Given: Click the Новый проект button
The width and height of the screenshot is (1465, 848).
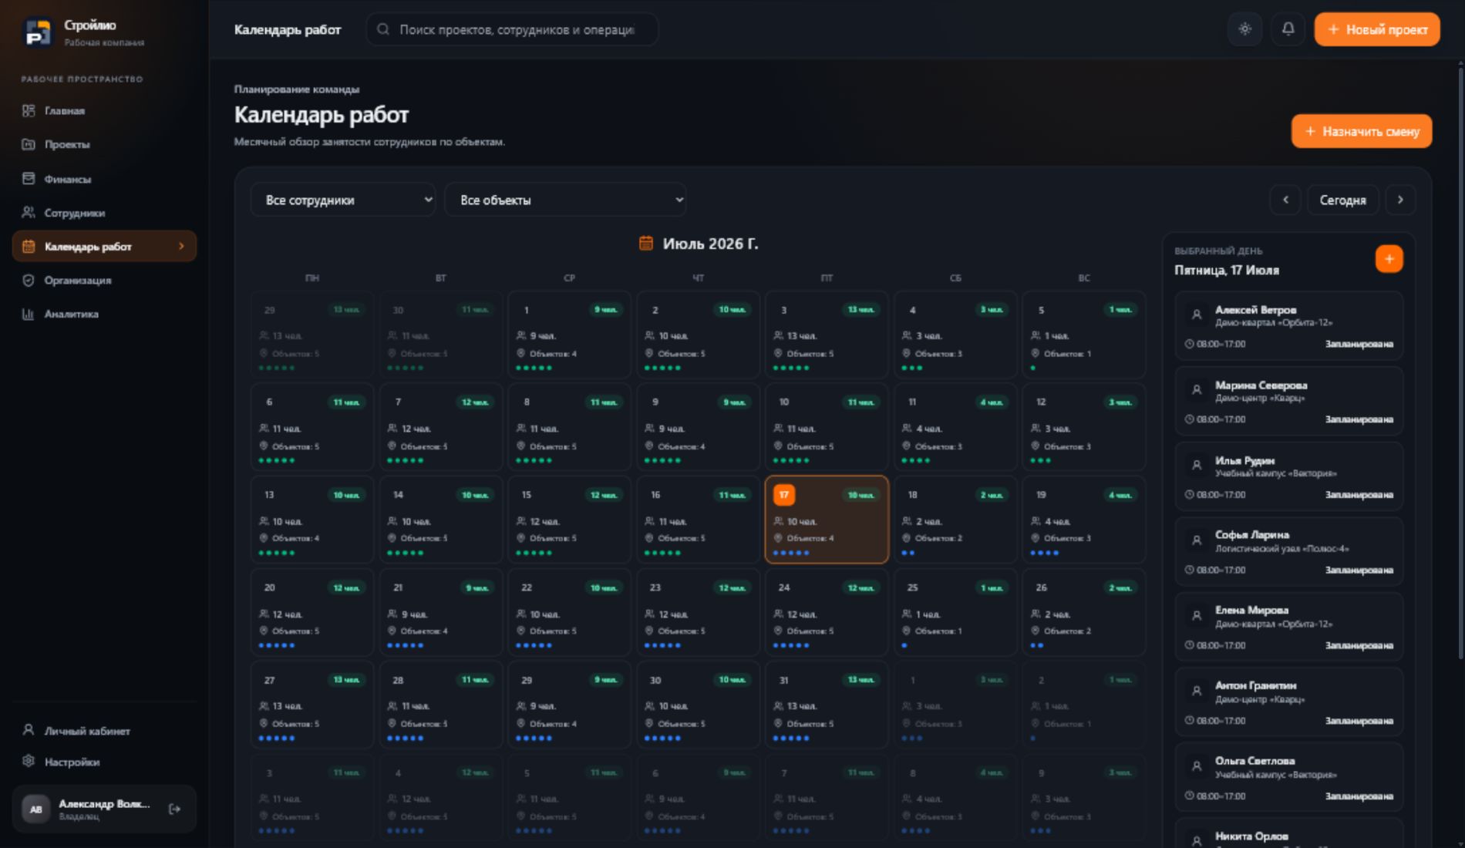Looking at the screenshot, I should pos(1377,29).
